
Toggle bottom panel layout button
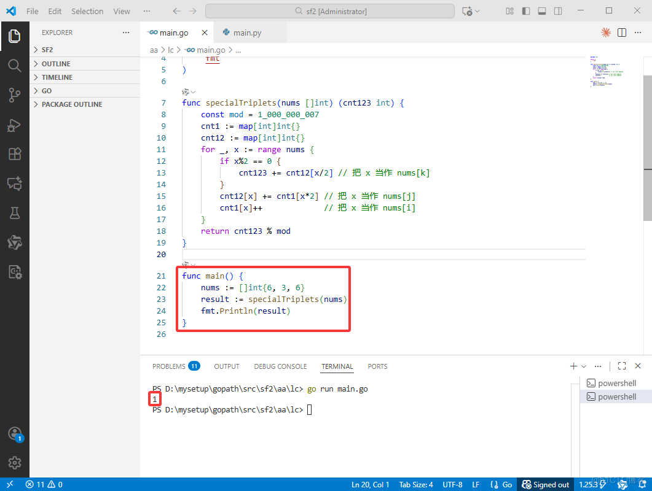pos(542,11)
